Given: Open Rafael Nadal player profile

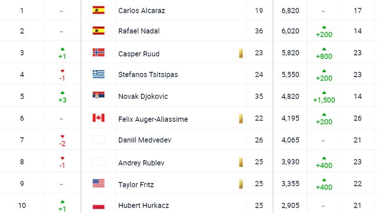Looking at the screenshot, I should pos(139,31).
